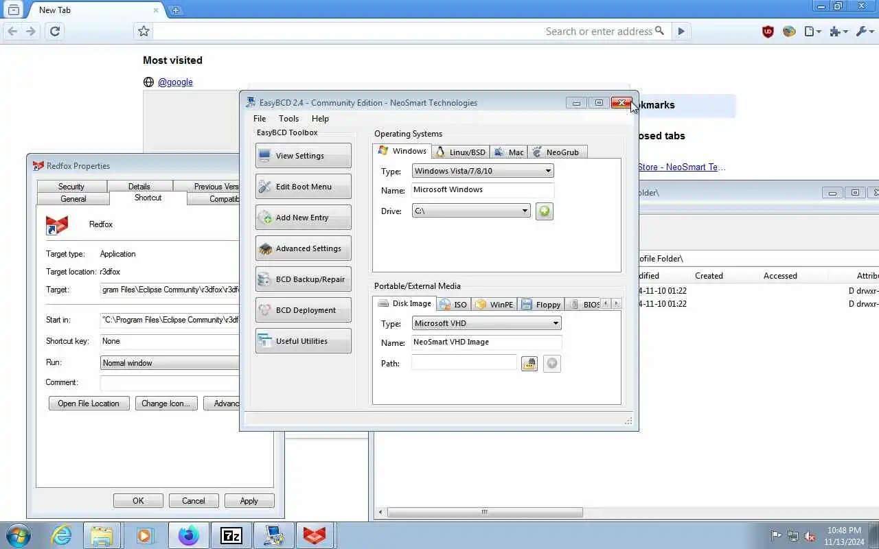Click Change Icon button
Viewport: 879px width, 549px height.
pyautogui.click(x=166, y=404)
